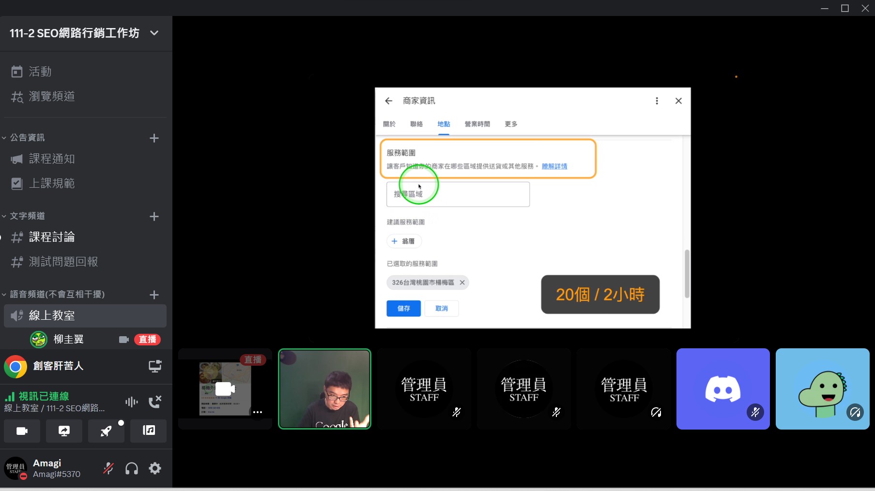Open user settings gear

click(155, 468)
